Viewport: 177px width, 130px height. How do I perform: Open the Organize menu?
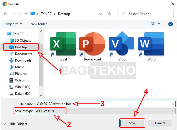[14, 24]
